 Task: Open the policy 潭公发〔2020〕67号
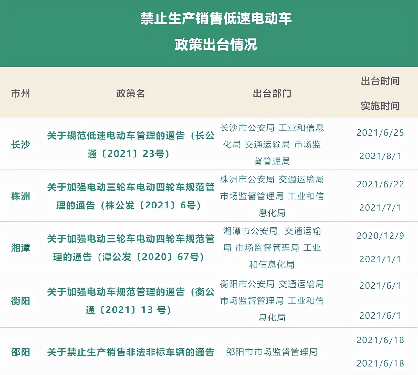(131, 248)
